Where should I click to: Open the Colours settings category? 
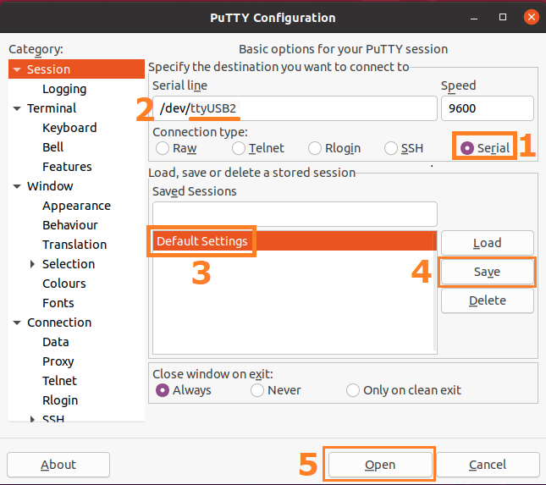(64, 284)
